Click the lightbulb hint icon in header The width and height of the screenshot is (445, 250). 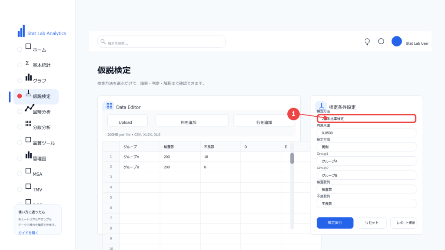tap(367, 42)
